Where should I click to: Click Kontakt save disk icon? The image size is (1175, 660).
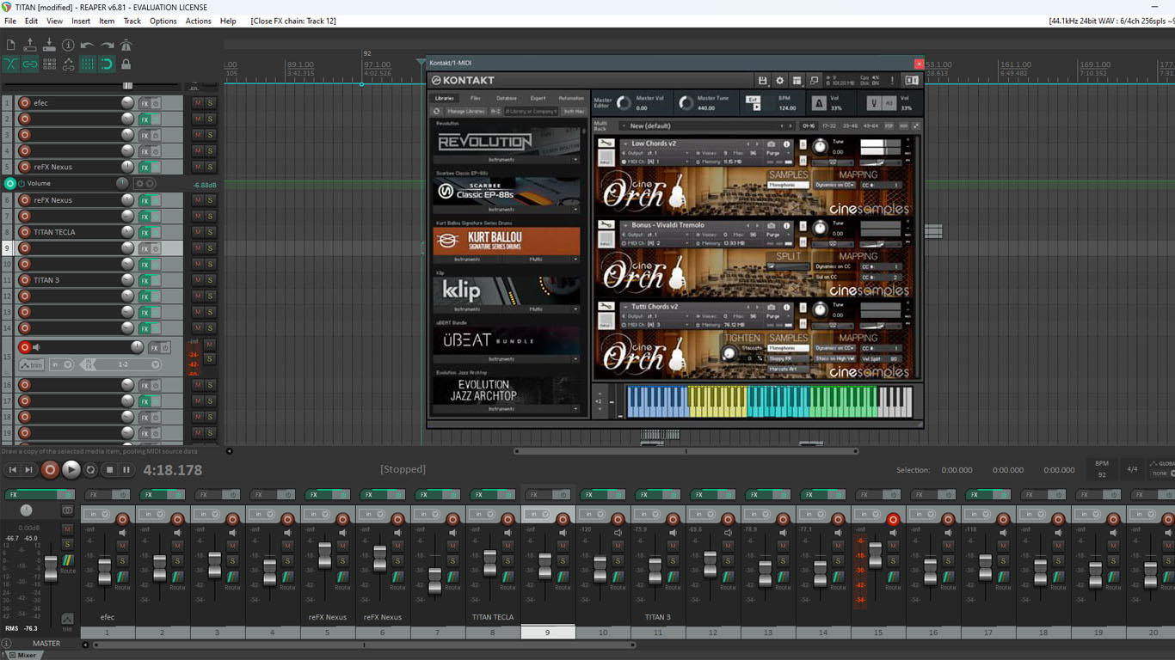pos(762,81)
